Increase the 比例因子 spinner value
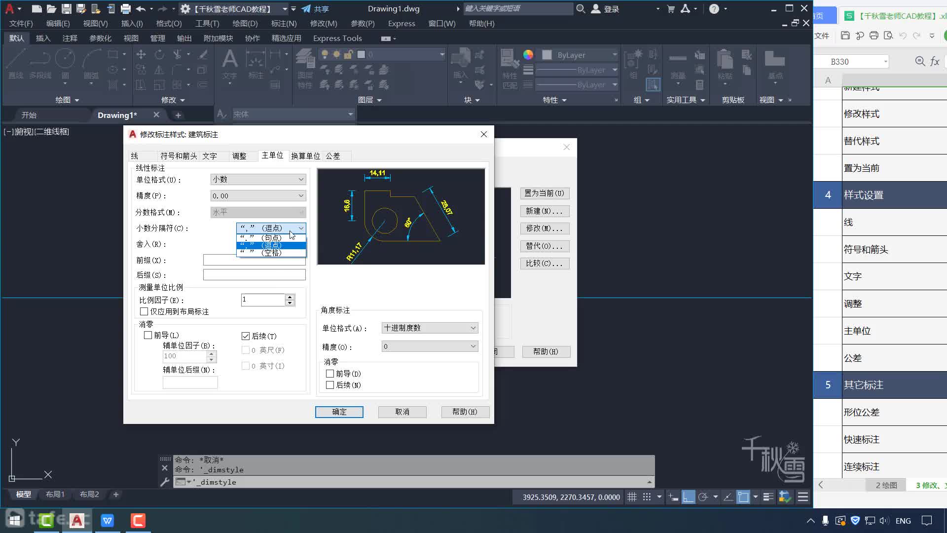This screenshot has height=533, width=947. (x=290, y=297)
